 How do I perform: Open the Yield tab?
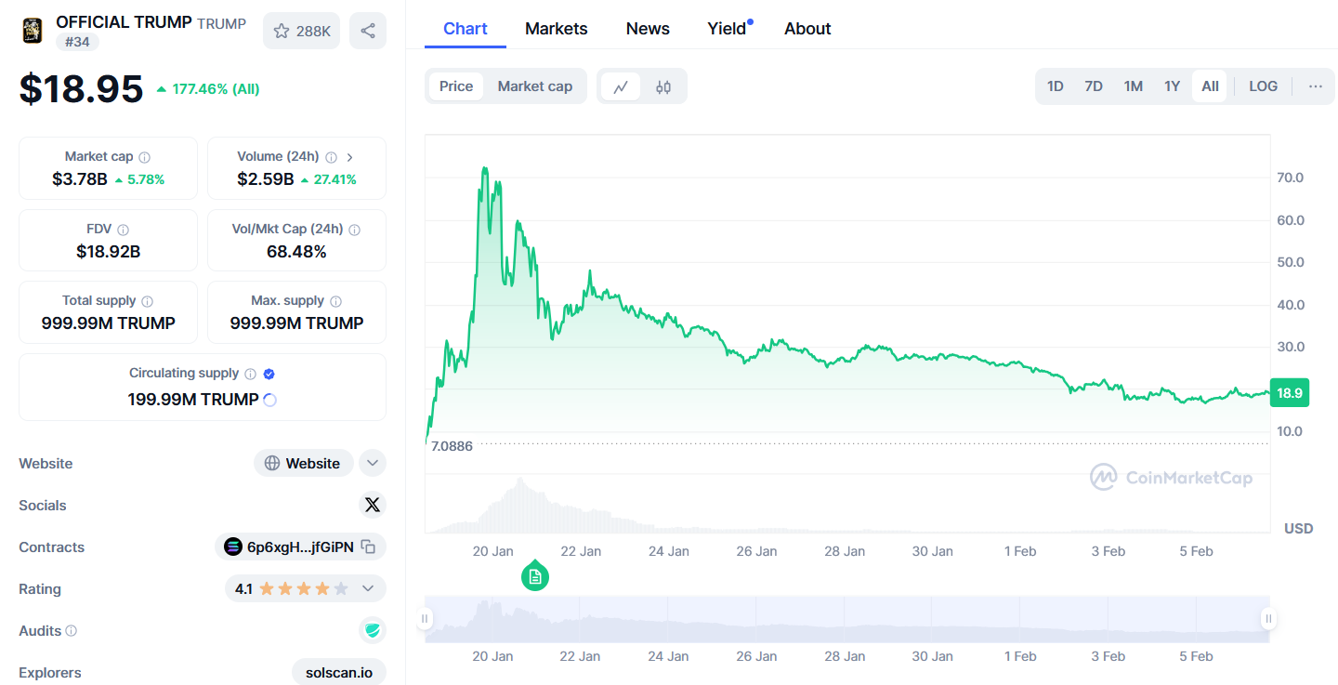point(727,29)
